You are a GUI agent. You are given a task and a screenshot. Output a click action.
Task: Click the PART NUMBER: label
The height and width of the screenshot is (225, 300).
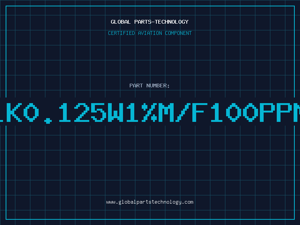pyautogui.click(x=150, y=85)
